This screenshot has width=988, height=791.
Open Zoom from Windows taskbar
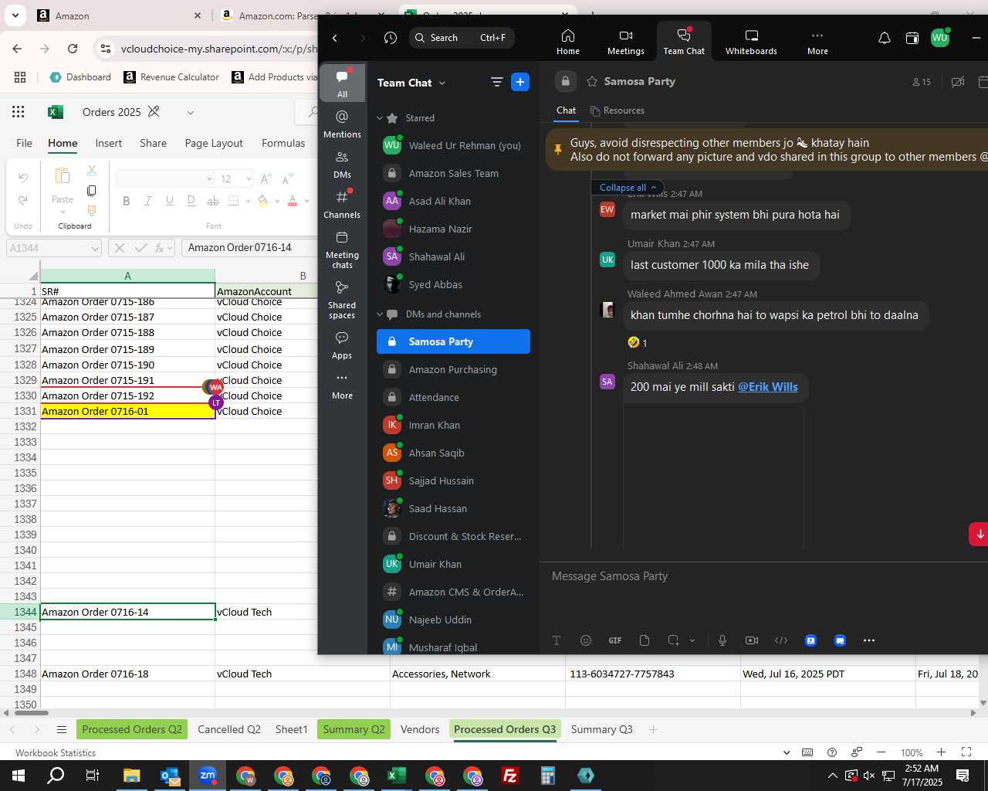(208, 776)
